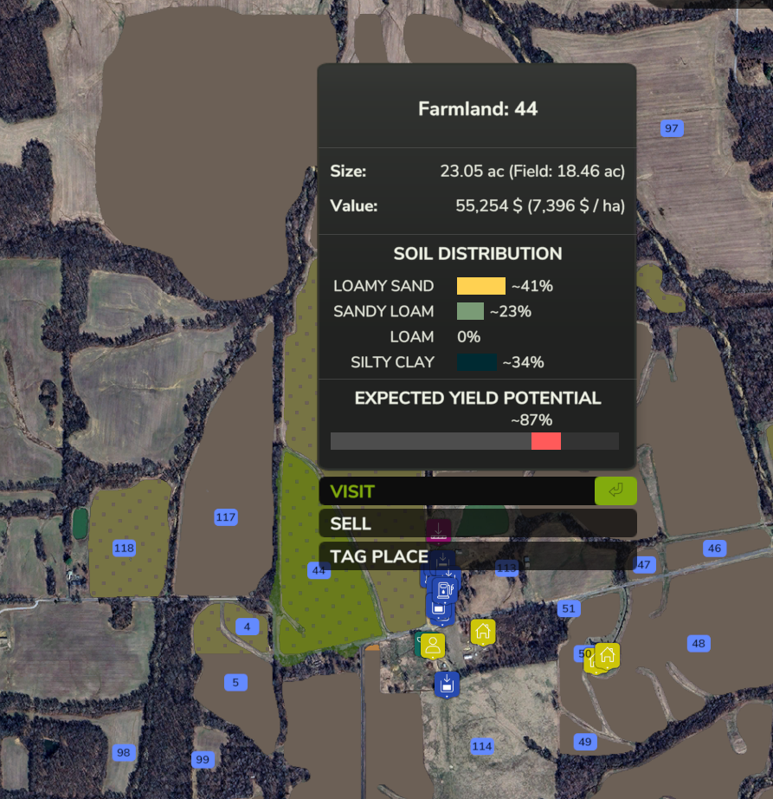
Task: Click the yellow house icon left of field 51
Action: pos(483,632)
